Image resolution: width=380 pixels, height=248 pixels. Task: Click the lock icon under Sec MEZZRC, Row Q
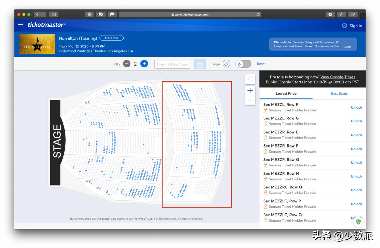coord(266,193)
